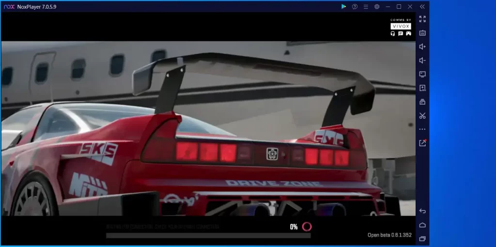Install APK using the sidebar add icon
Screen dimensions: 496x247
pyautogui.click(x=422, y=88)
